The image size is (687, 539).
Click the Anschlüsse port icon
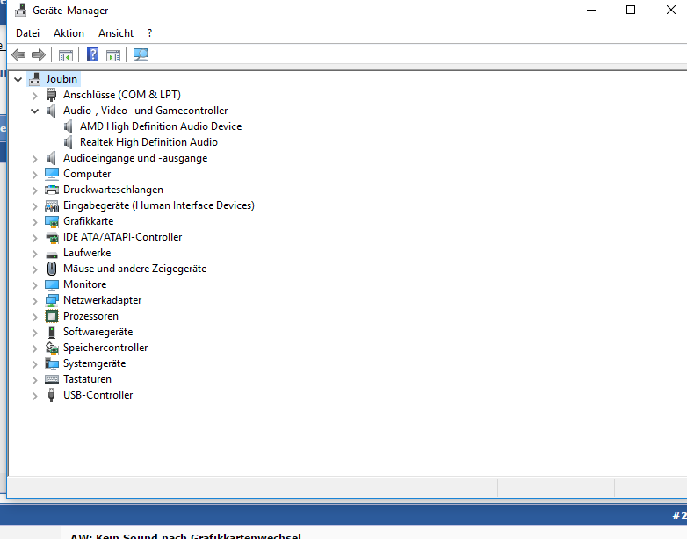pyautogui.click(x=51, y=95)
